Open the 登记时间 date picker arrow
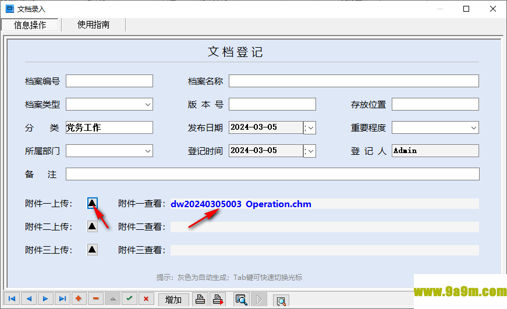507x309 pixels. point(311,151)
